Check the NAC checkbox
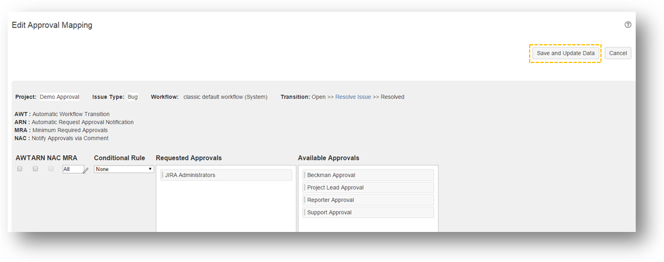Image resolution: width=664 pixels, height=262 pixels. click(51, 169)
